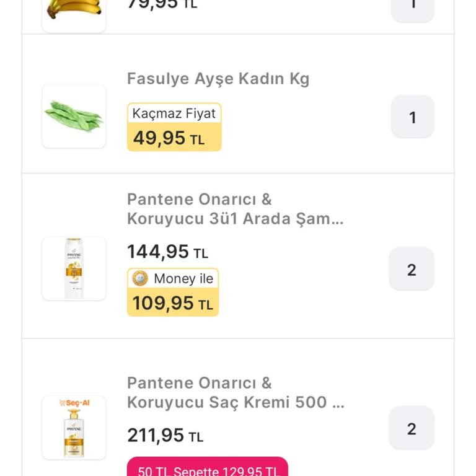Tap the banana item quantity box
The width and height of the screenshot is (476, 476).
click(412, 6)
